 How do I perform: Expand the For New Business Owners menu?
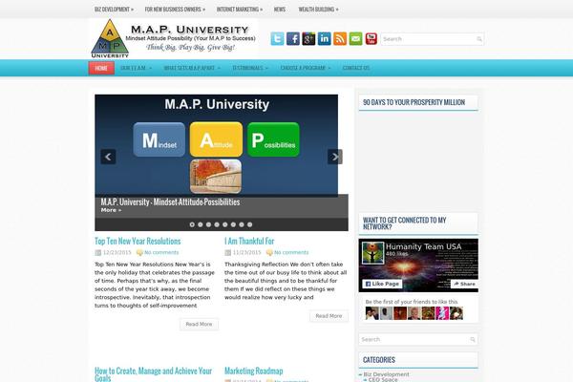point(175,10)
